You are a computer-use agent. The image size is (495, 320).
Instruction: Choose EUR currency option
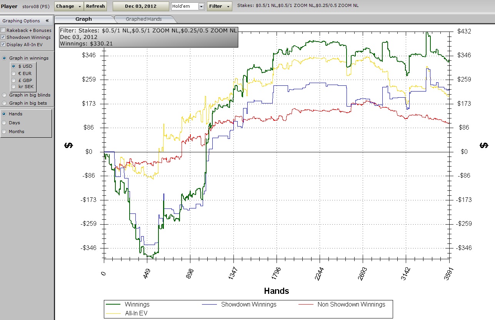[14, 73]
